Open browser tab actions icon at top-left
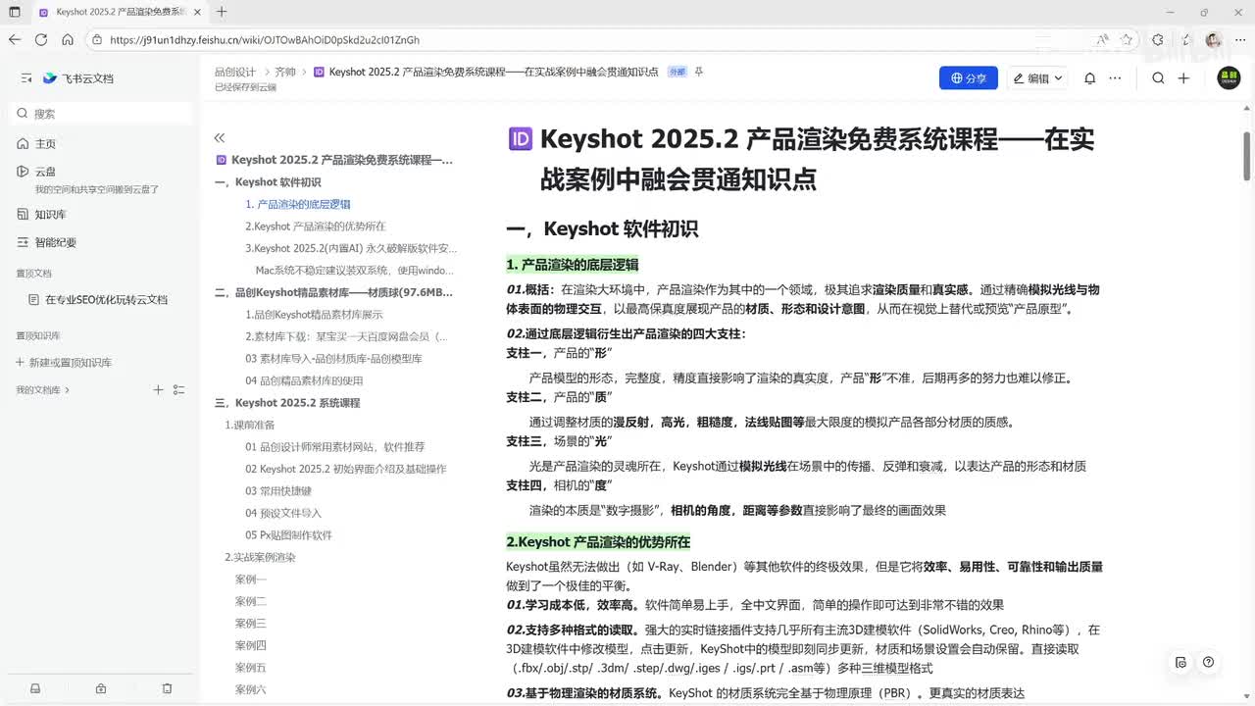Image resolution: width=1255 pixels, height=706 pixels. (x=14, y=12)
